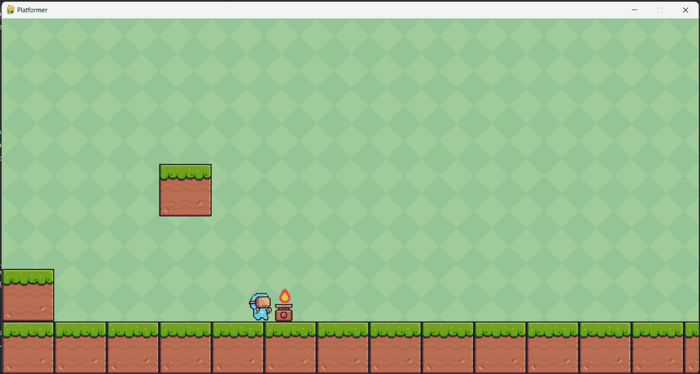
Task: Click the blue astronaut player character
Action: coord(260,307)
